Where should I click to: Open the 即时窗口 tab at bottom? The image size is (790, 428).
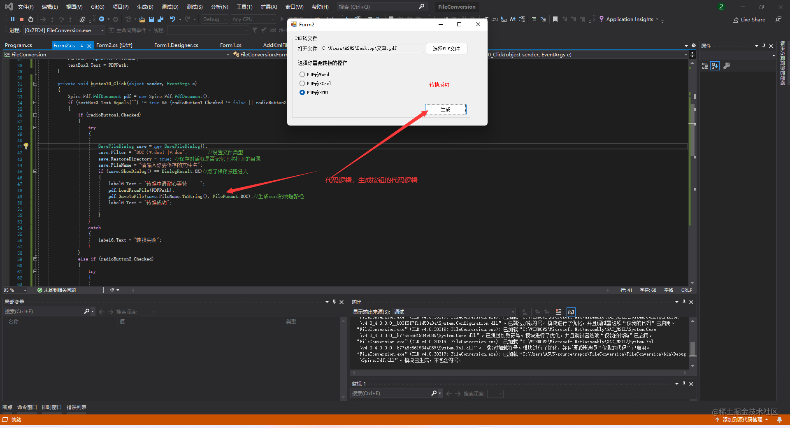[51, 407]
